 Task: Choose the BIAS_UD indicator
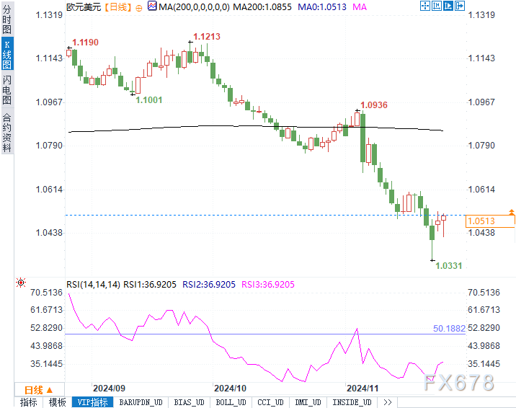click(x=190, y=402)
